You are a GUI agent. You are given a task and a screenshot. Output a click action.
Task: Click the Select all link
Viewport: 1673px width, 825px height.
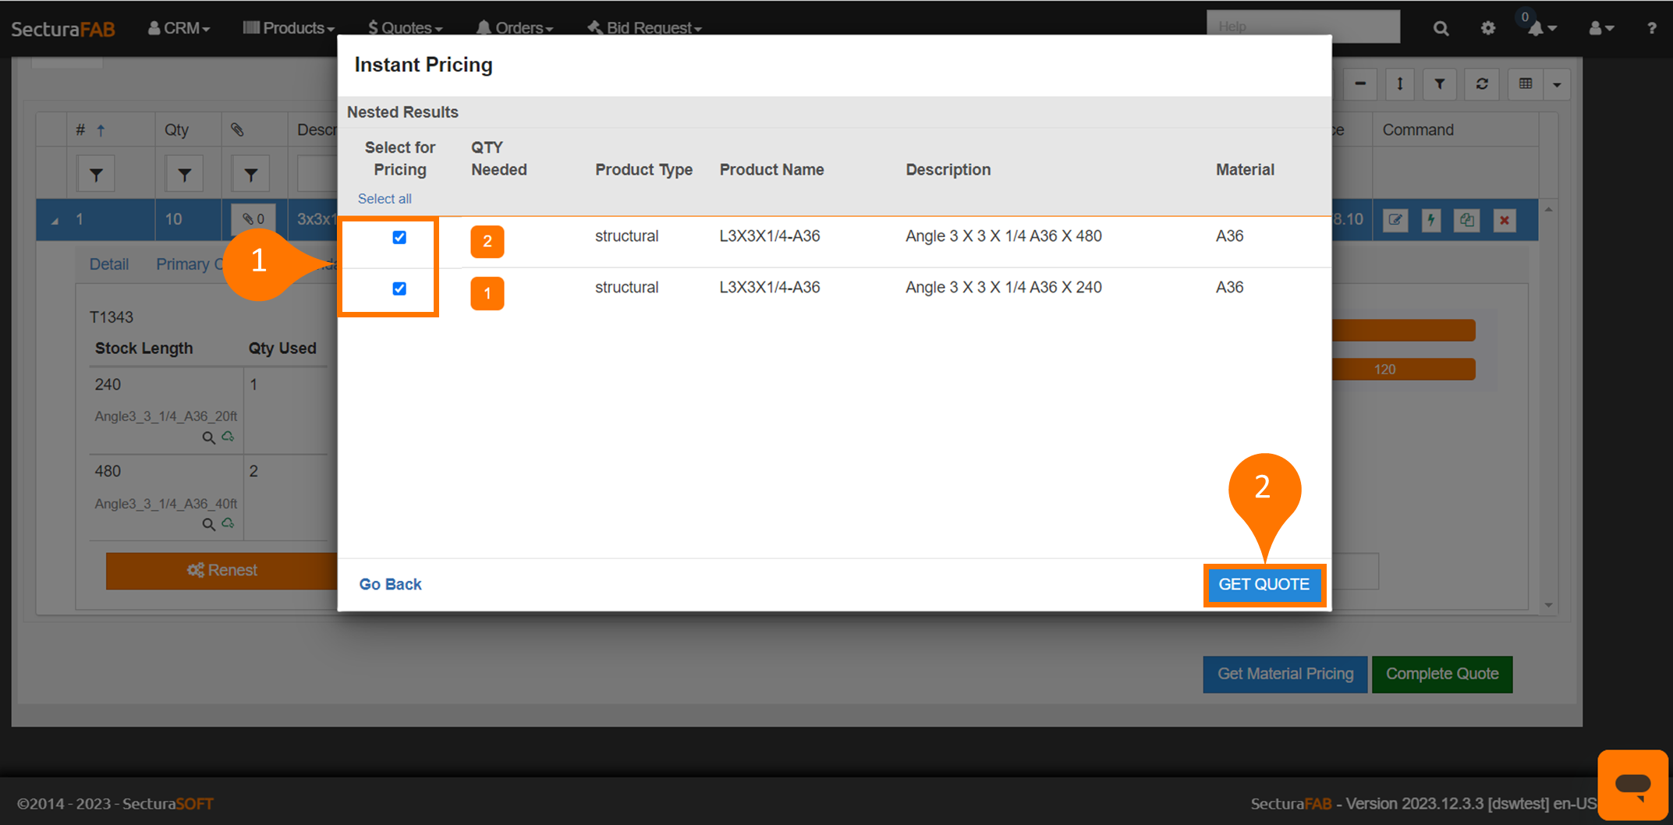tap(385, 199)
